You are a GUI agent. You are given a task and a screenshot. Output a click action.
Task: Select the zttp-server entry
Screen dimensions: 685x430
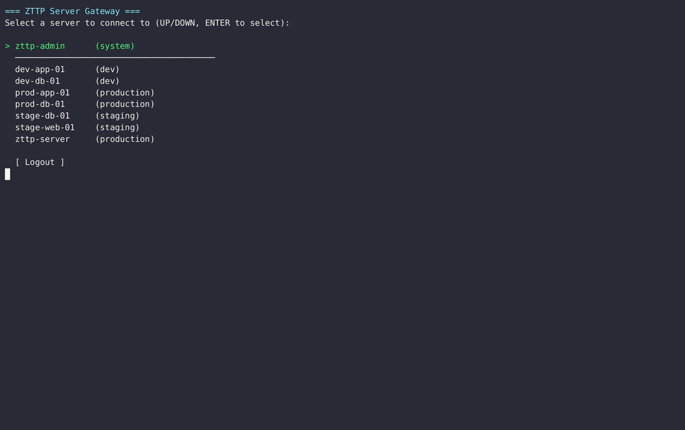(85, 139)
